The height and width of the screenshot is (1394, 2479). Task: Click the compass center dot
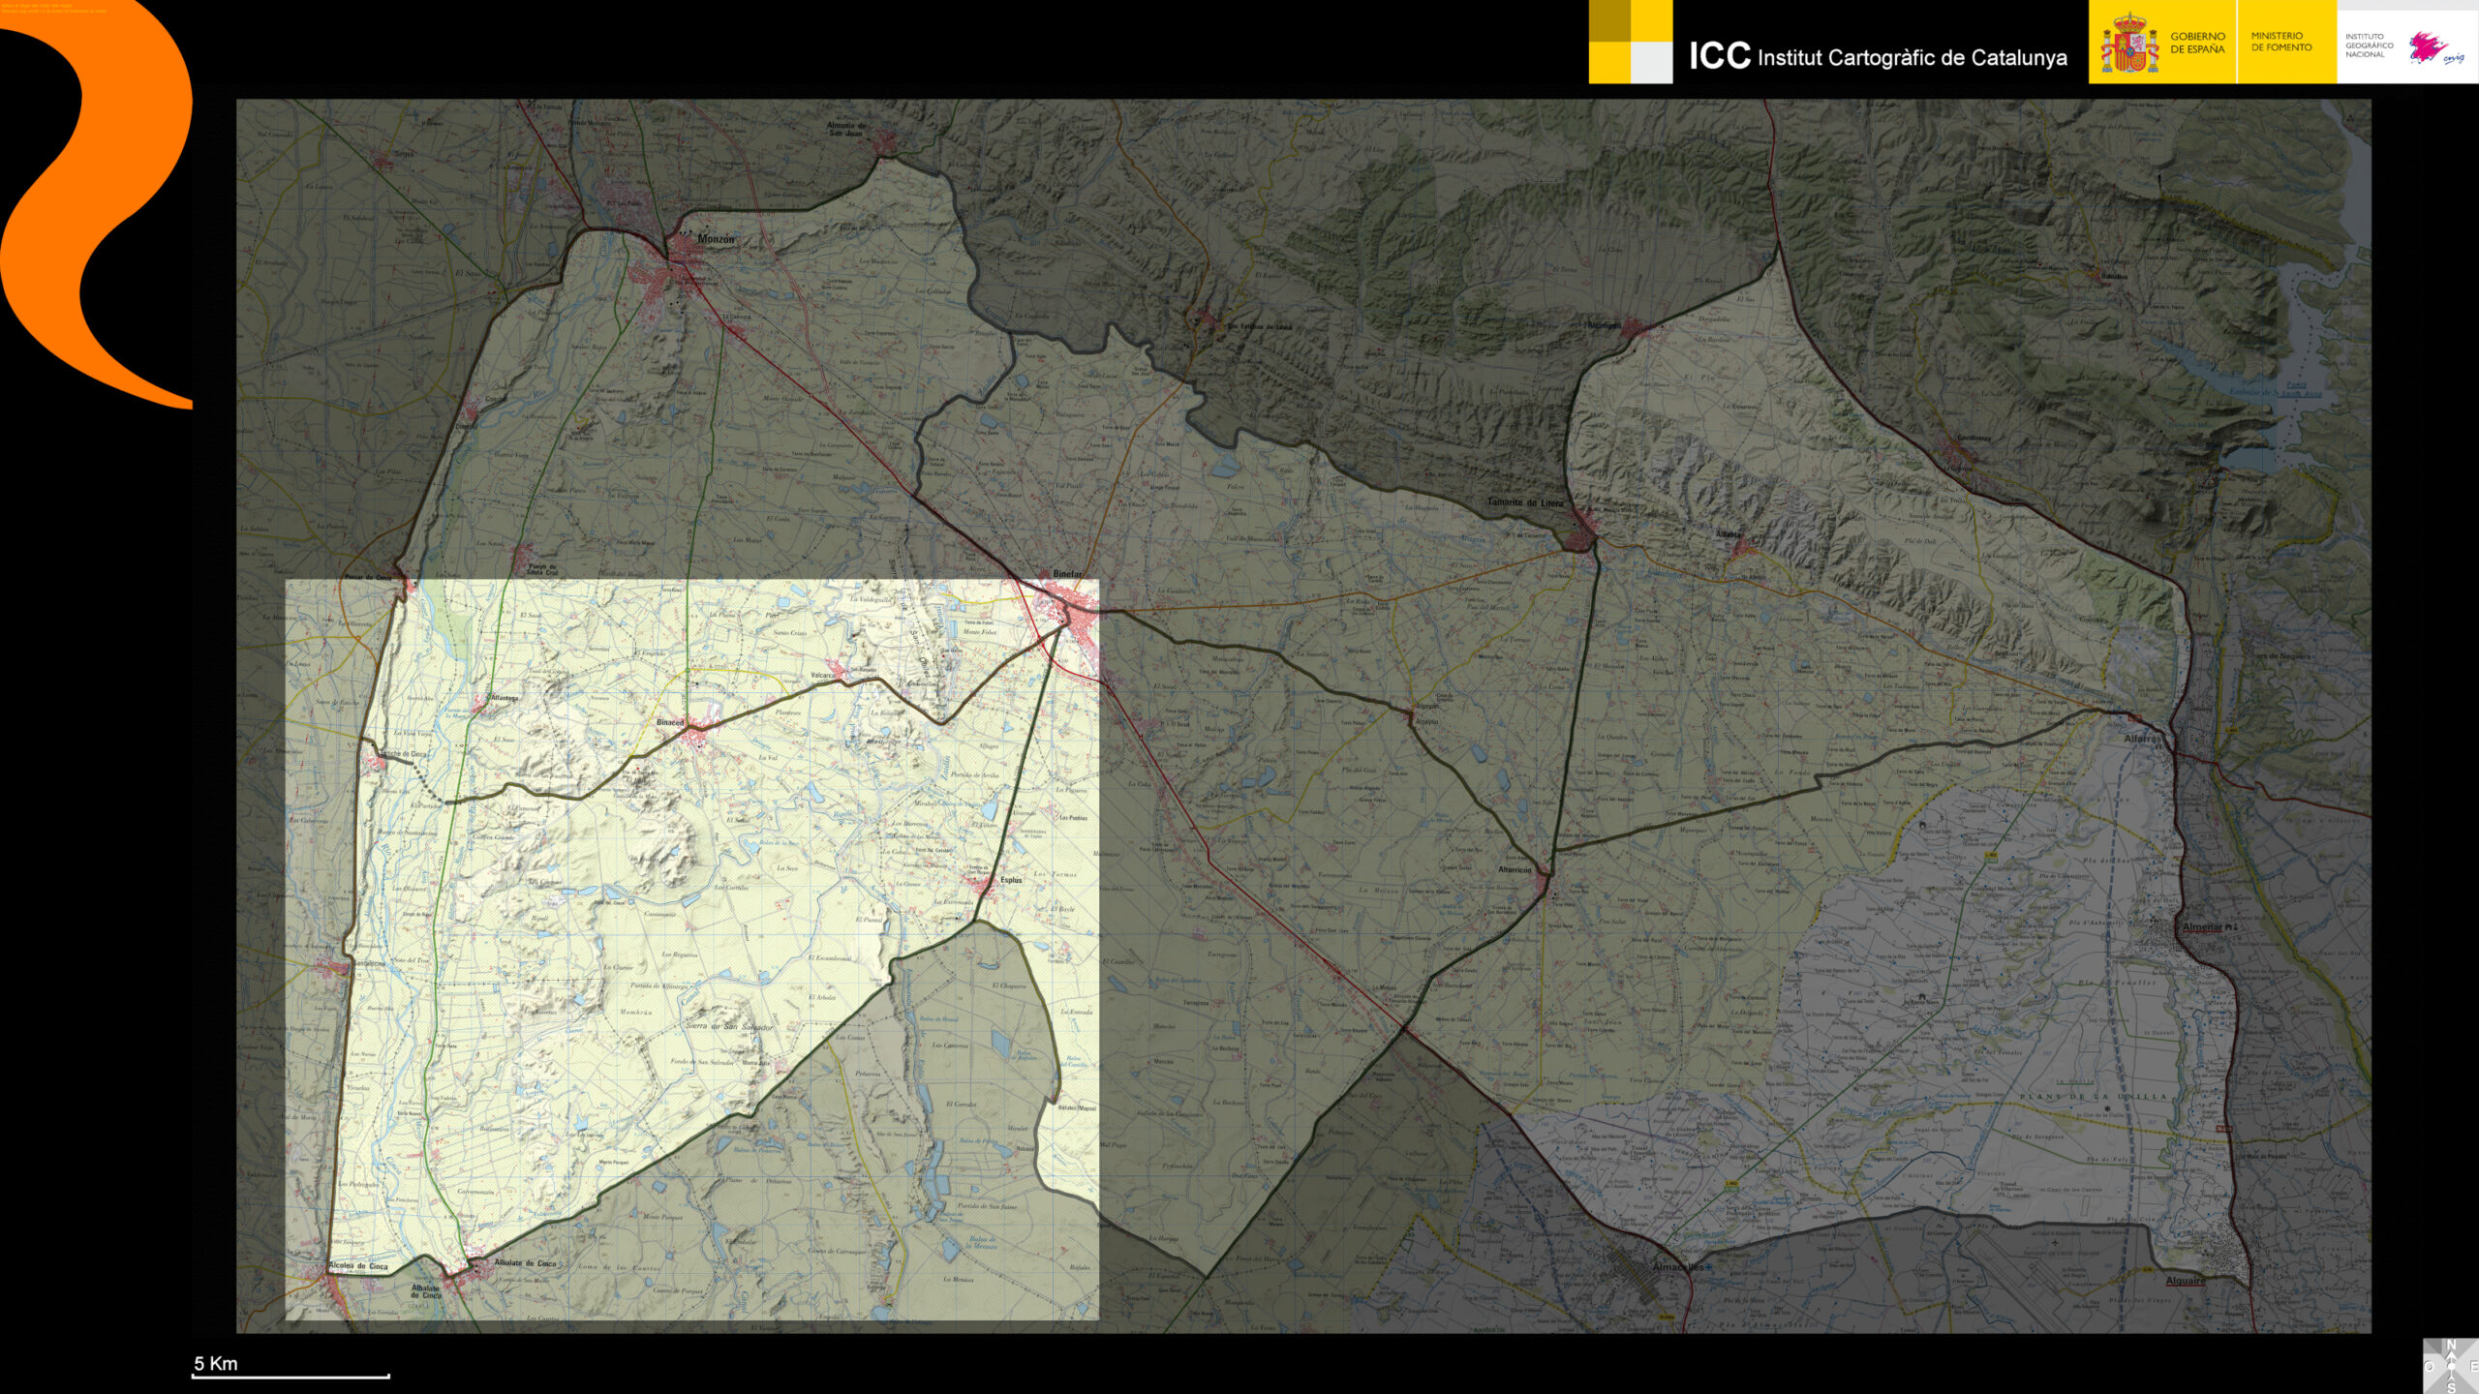(x=2451, y=1366)
